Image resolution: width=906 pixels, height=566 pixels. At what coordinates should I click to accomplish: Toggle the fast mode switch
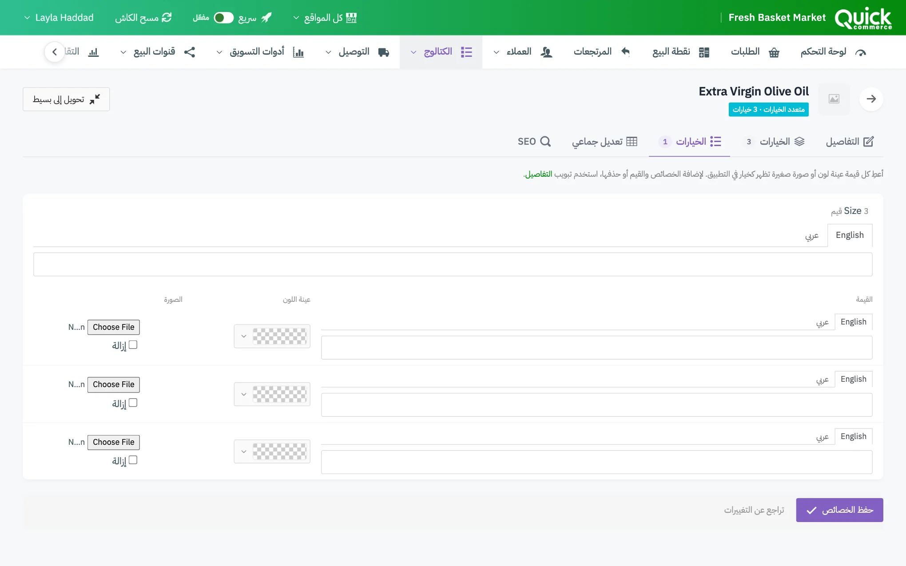(223, 18)
